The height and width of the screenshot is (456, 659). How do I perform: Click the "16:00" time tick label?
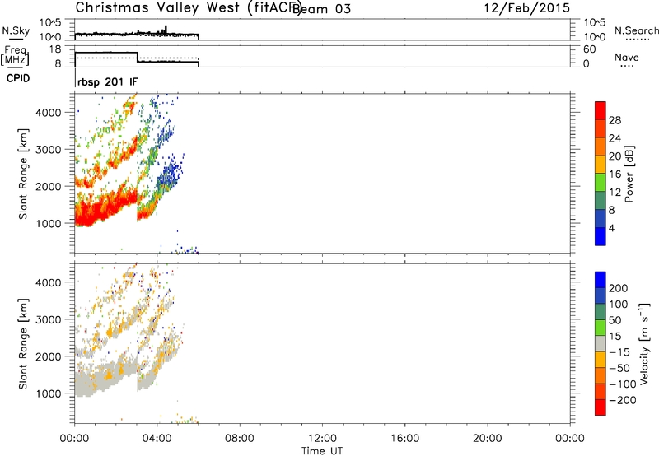point(404,439)
